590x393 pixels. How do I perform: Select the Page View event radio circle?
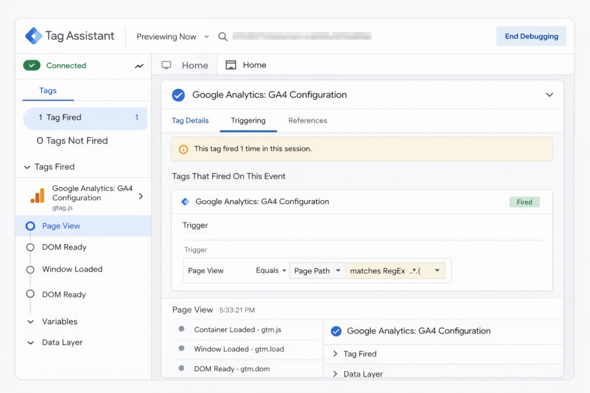(x=31, y=226)
